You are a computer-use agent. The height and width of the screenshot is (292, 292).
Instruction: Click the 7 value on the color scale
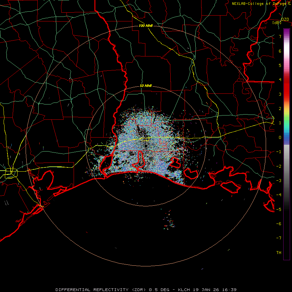click(x=280, y=36)
